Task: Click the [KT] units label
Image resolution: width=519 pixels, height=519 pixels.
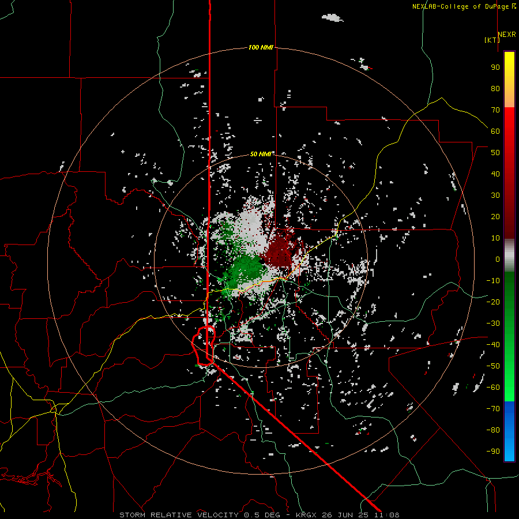Action: [492, 40]
